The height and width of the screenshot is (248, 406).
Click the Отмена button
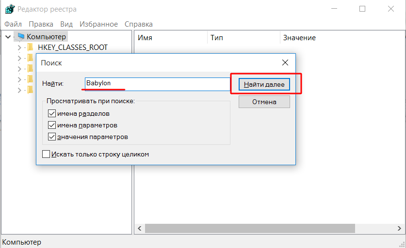264,102
